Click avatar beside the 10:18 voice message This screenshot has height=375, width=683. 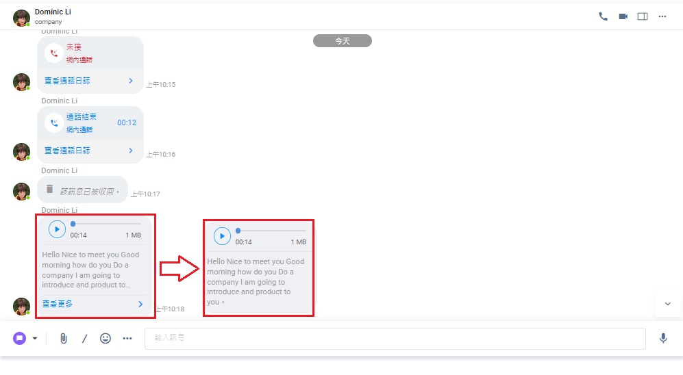click(x=21, y=307)
